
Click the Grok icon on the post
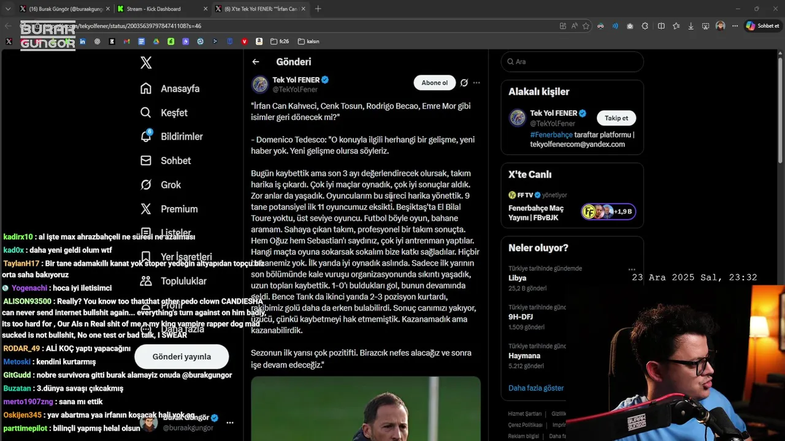click(464, 83)
